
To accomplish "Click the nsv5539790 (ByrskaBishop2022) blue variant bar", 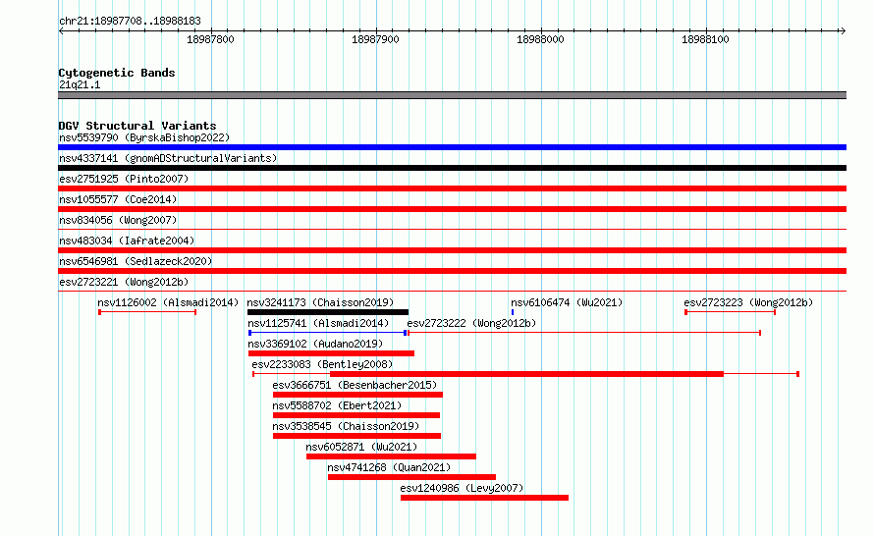I will tap(452, 147).
